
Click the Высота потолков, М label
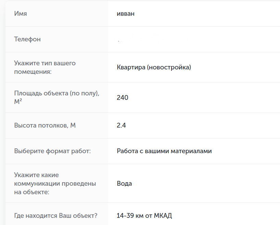[x=44, y=125]
